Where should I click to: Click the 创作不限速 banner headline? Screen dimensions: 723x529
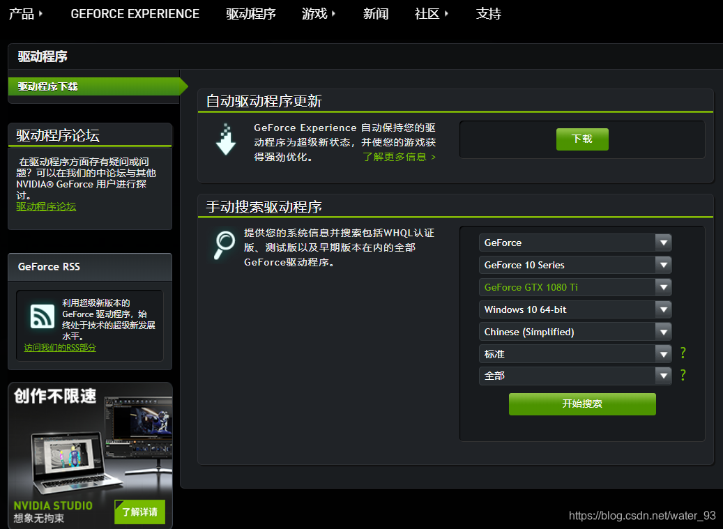tap(55, 396)
